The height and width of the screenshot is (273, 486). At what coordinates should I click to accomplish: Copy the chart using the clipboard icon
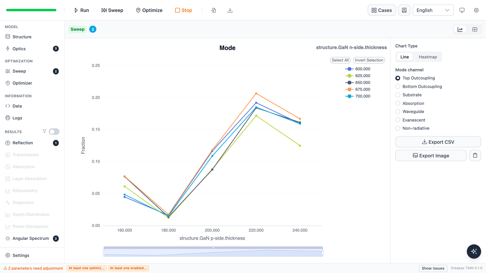pyautogui.click(x=475, y=155)
